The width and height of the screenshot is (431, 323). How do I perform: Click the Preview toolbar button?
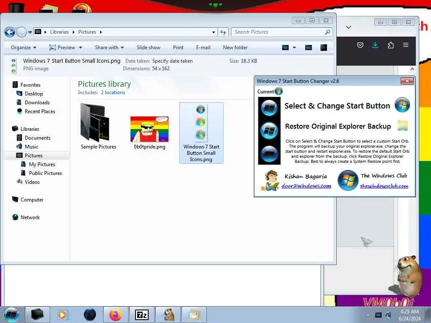[62, 48]
